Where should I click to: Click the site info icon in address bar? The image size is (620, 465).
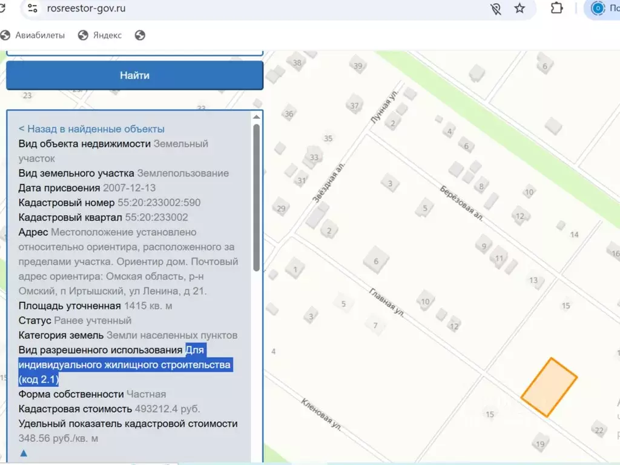(32, 8)
